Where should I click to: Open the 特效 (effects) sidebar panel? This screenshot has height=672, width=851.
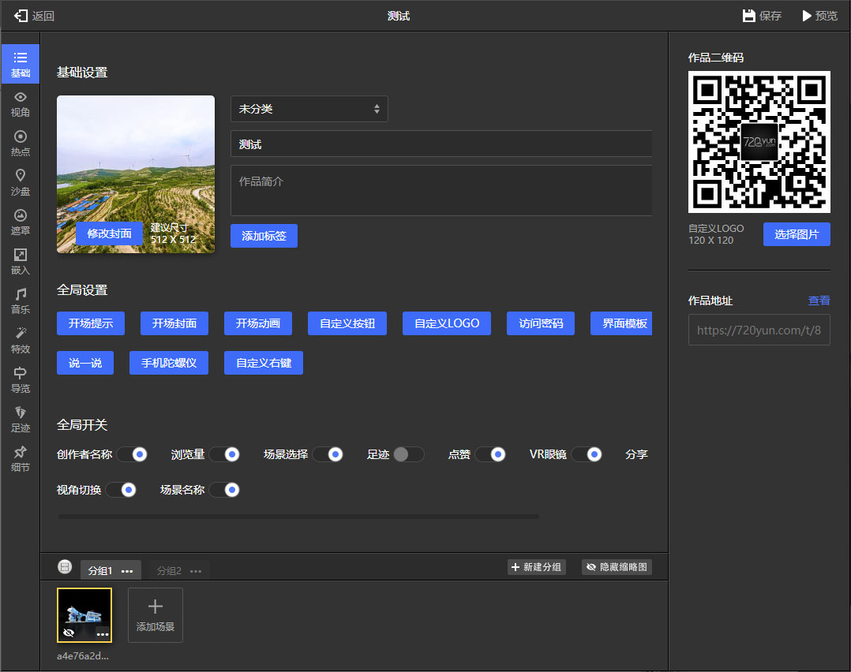(21, 340)
